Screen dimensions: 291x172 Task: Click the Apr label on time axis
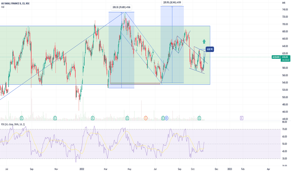[x=268, y=169]
